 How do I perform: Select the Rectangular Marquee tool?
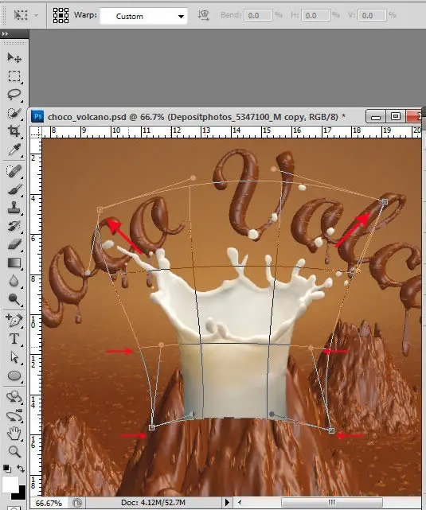click(14, 76)
